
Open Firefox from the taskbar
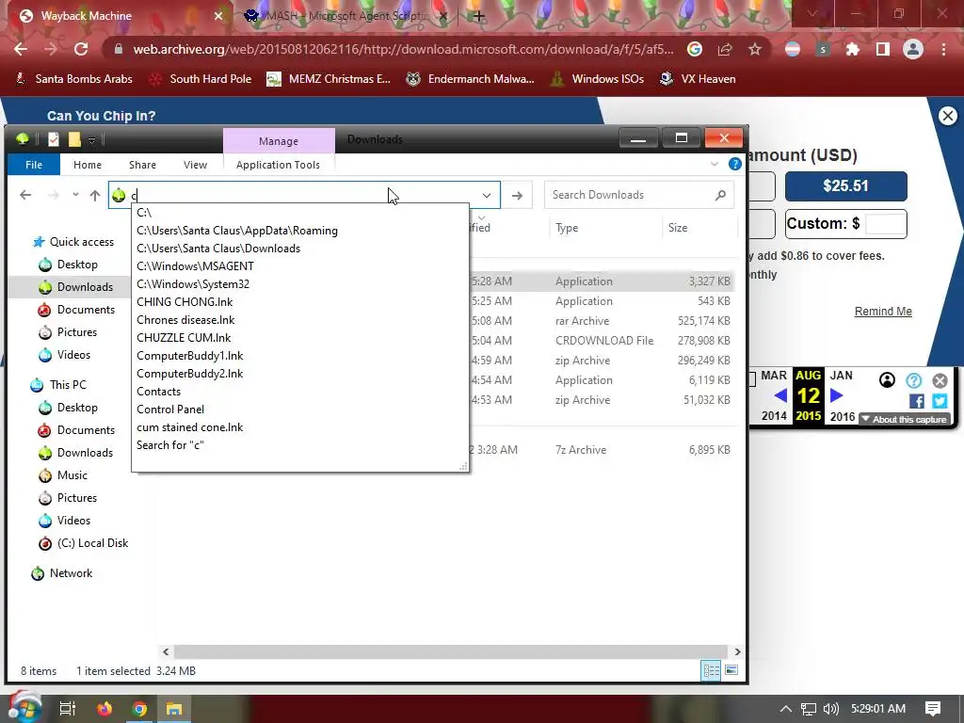(x=104, y=708)
